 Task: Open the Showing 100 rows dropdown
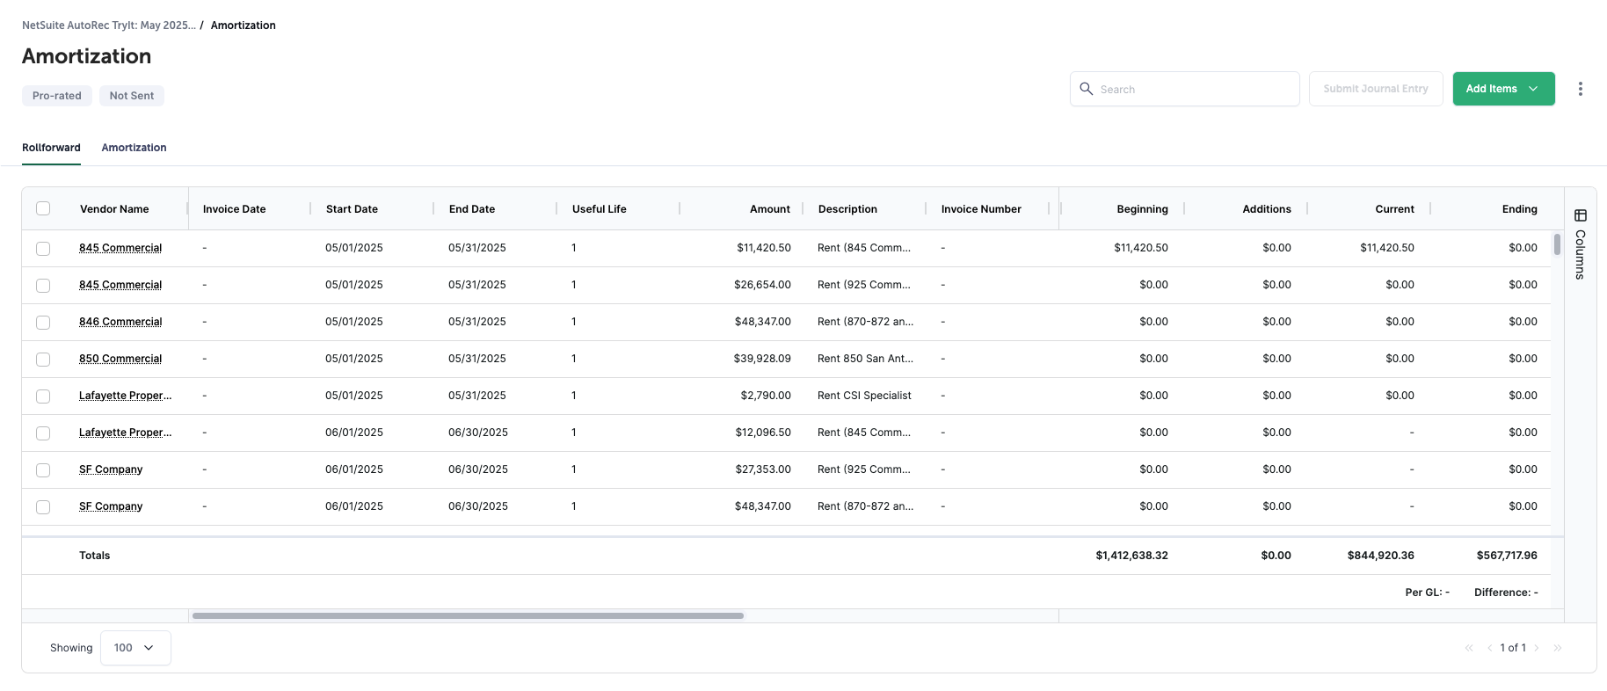point(135,648)
